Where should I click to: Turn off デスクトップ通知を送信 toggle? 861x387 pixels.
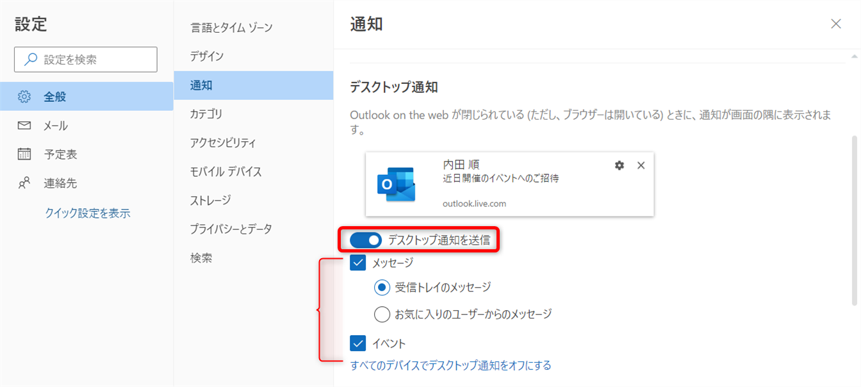tap(366, 240)
